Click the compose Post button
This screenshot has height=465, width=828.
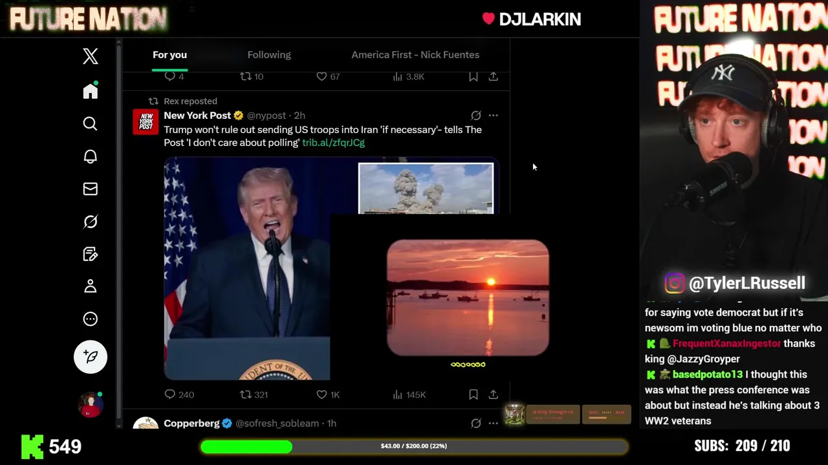pos(91,356)
